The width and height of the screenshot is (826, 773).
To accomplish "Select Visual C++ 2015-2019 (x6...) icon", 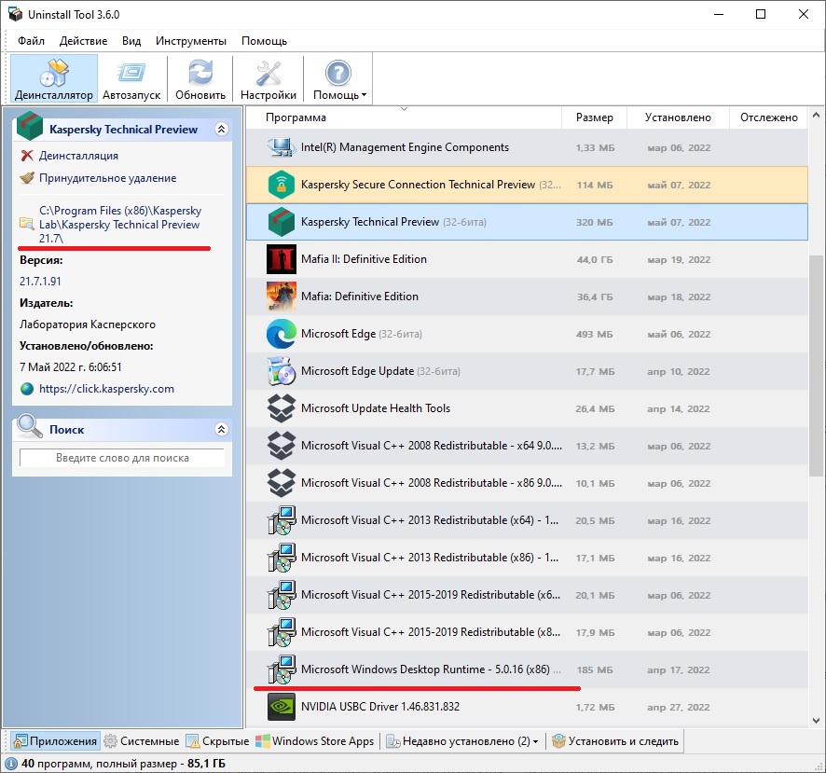I will point(282,595).
